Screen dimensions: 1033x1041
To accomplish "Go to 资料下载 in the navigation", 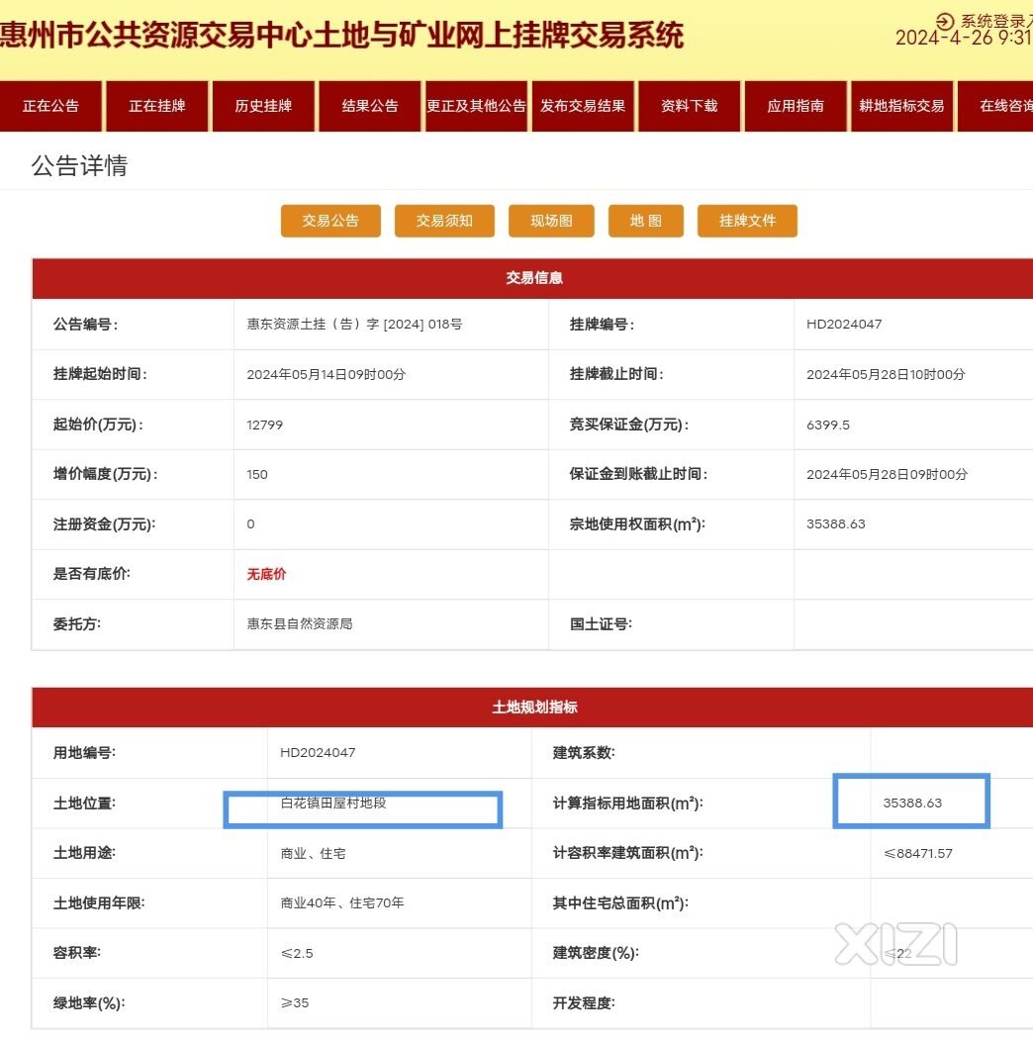I will pos(689,106).
